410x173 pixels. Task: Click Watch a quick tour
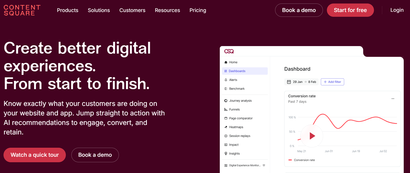tap(35, 155)
